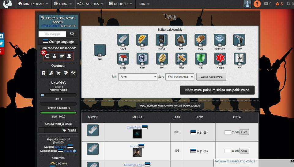Click Näita minu pakkumisi/lisa uus pakkumine
Image resolution: width=294 pixels, height=167 pixels.
tap(217, 90)
